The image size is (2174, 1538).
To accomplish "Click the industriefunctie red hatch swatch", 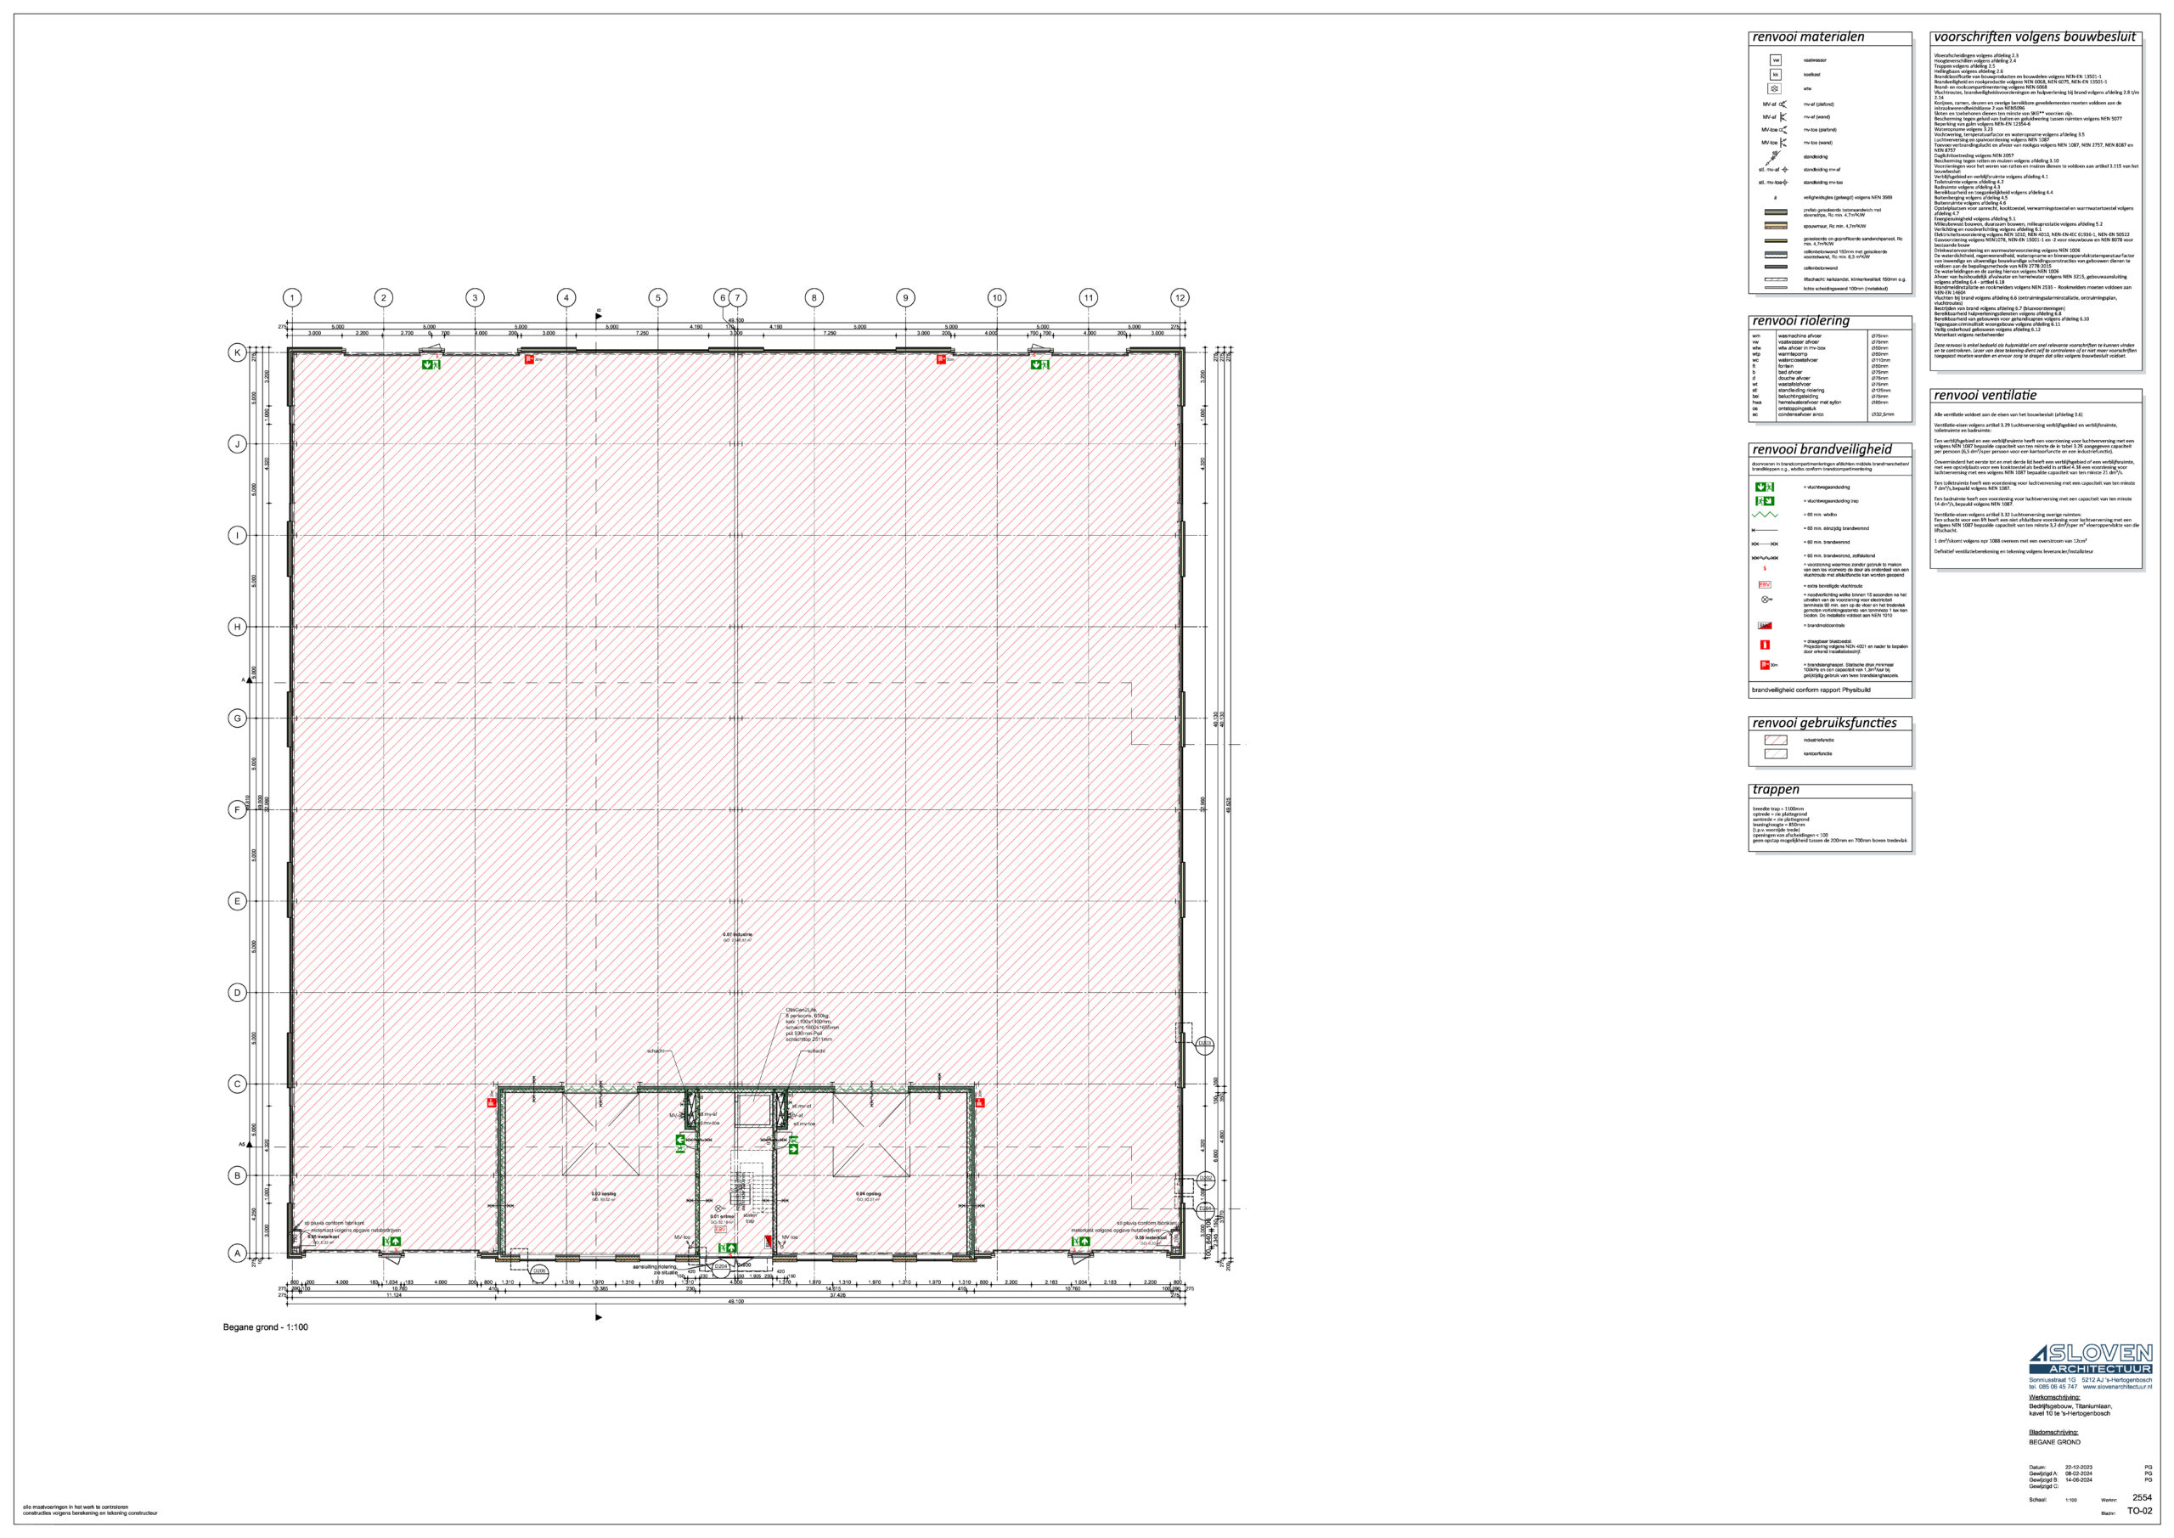I will (x=1776, y=740).
